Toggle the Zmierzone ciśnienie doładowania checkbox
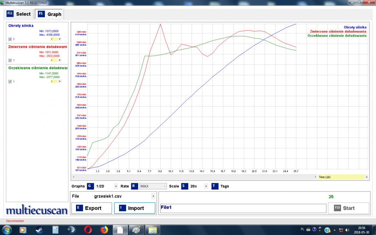The height and width of the screenshot is (235, 376). pos(10,60)
